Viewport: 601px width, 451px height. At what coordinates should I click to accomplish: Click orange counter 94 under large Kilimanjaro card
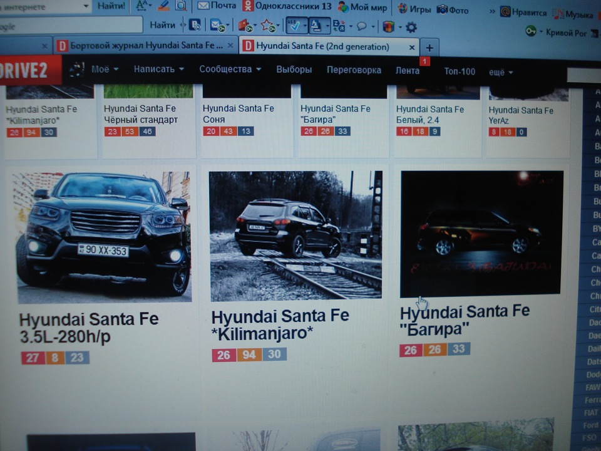249,355
